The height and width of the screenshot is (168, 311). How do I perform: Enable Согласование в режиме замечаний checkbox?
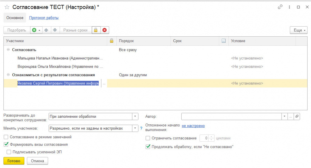tap(6, 137)
